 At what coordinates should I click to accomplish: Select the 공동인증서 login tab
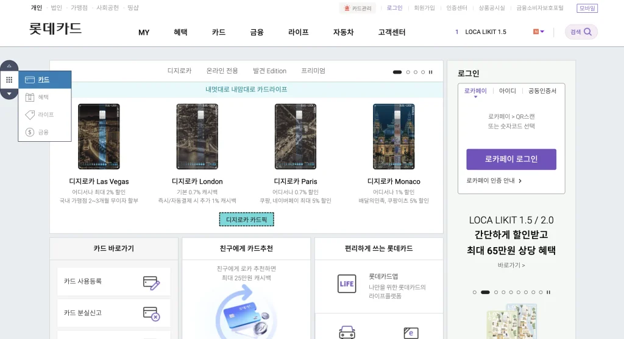pyautogui.click(x=542, y=91)
